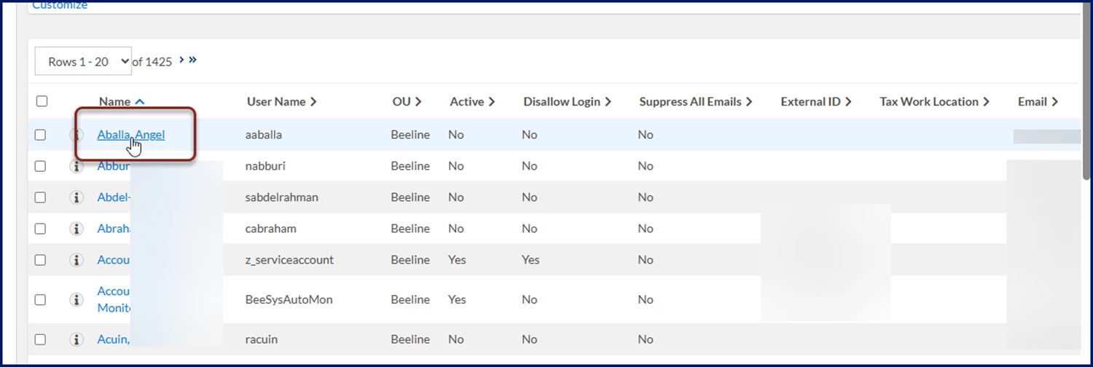This screenshot has width=1093, height=367.
Task: Open info icon beside nabburi user
Action: click(x=77, y=166)
